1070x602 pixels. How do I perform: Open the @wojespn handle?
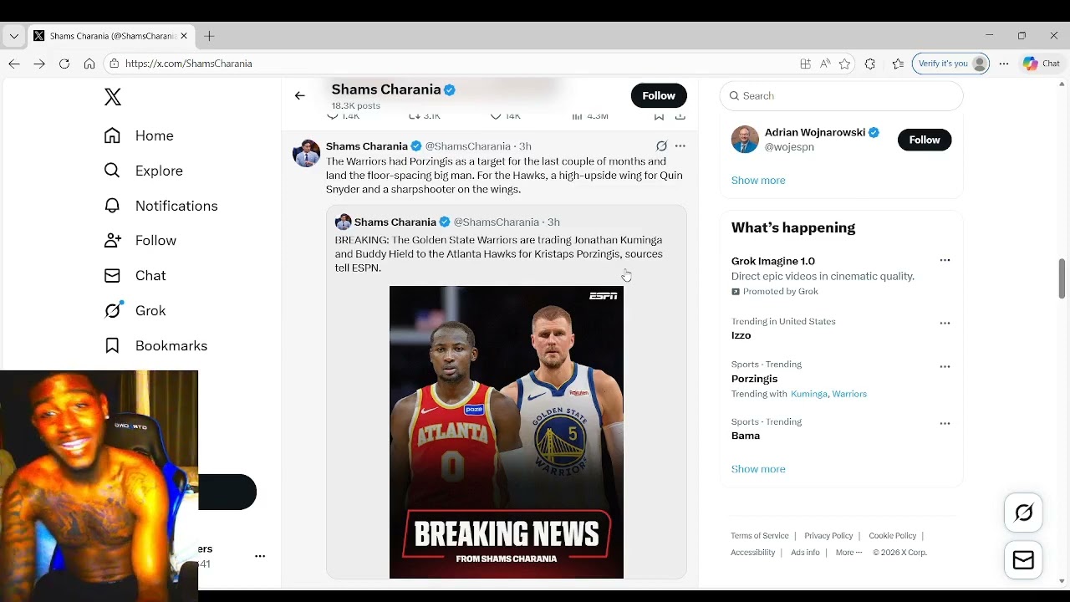(789, 147)
